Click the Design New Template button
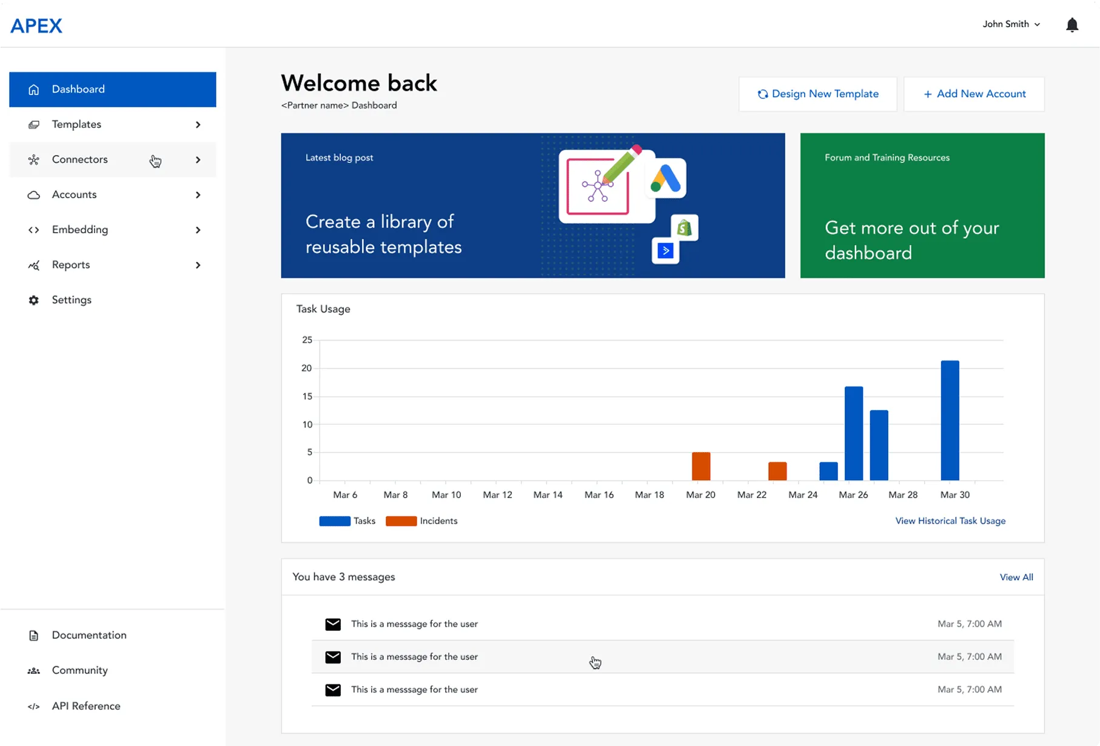 point(817,94)
